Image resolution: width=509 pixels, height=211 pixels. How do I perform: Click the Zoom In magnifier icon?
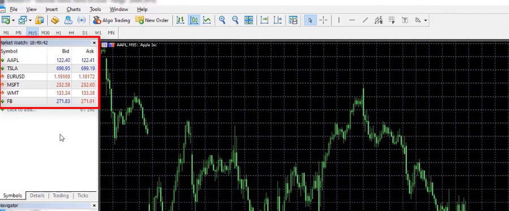point(222,20)
